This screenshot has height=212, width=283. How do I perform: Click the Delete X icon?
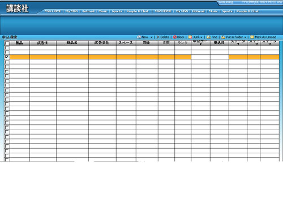(x=158, y=37)
